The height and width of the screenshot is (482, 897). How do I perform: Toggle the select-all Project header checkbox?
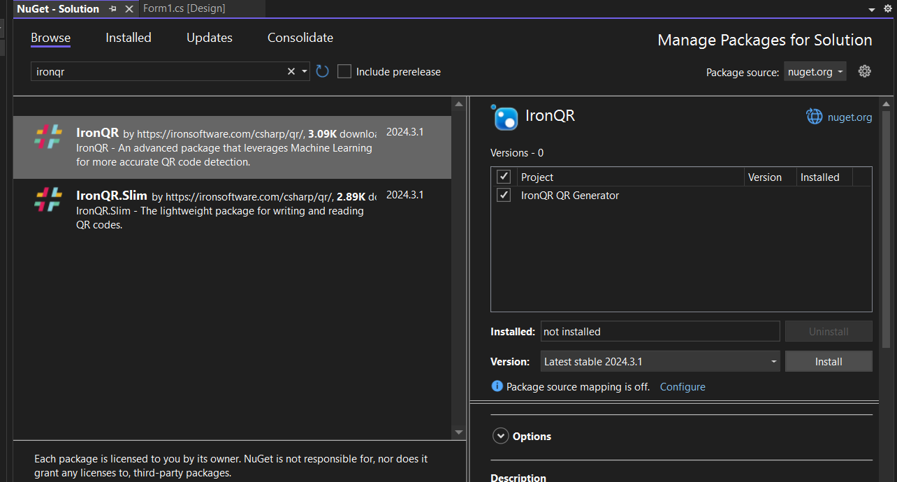pyautogui.click(x=504, y=177)
